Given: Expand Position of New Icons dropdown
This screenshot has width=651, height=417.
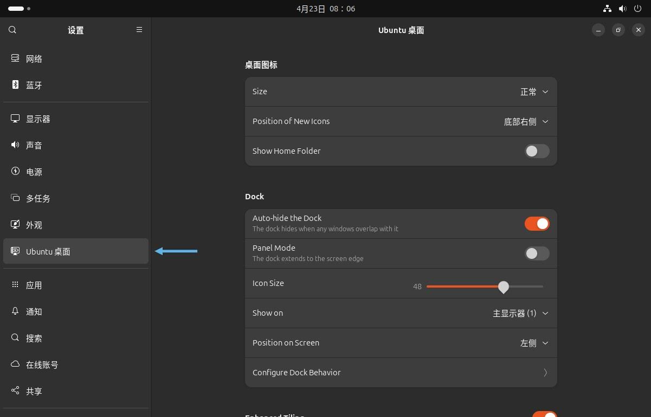Looking at the screenshot, I should [526, 121].
